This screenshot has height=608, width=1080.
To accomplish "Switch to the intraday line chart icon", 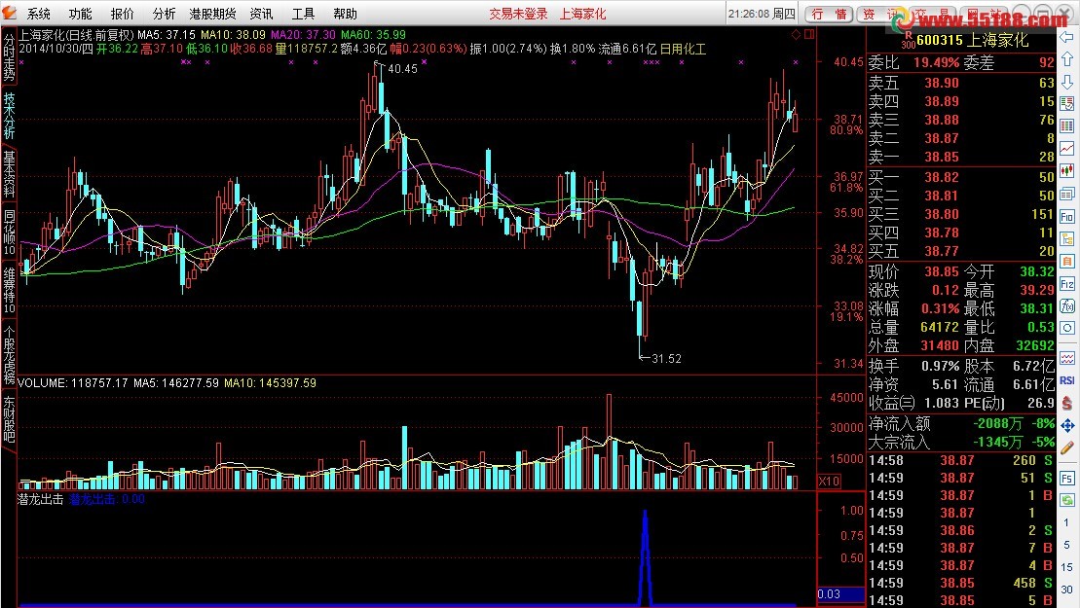I will pos(1067,149).
